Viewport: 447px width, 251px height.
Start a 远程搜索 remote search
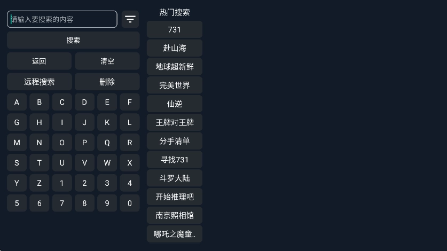point(39,82)
